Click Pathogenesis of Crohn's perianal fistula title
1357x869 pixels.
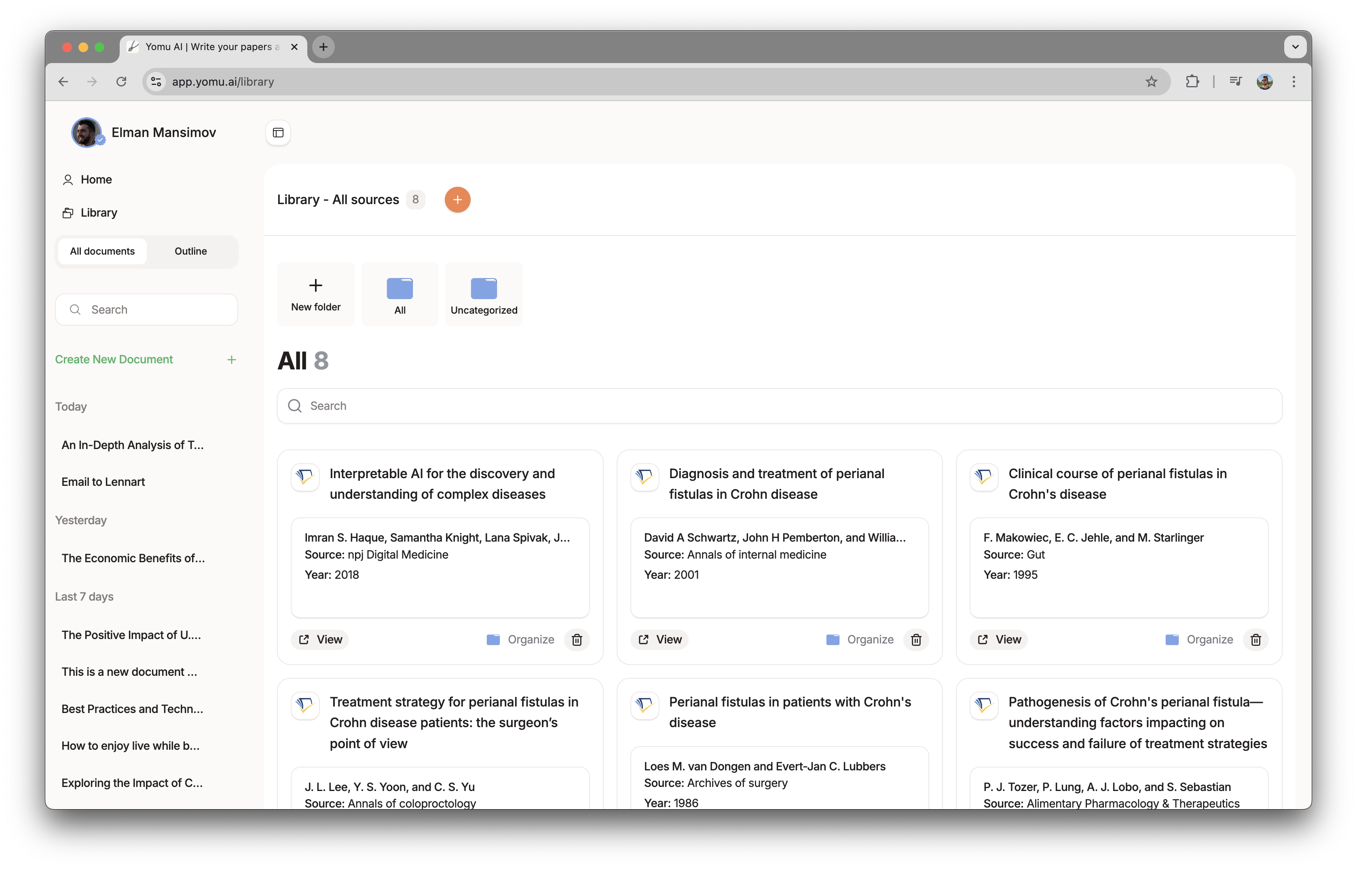[x=1137, y=722]
